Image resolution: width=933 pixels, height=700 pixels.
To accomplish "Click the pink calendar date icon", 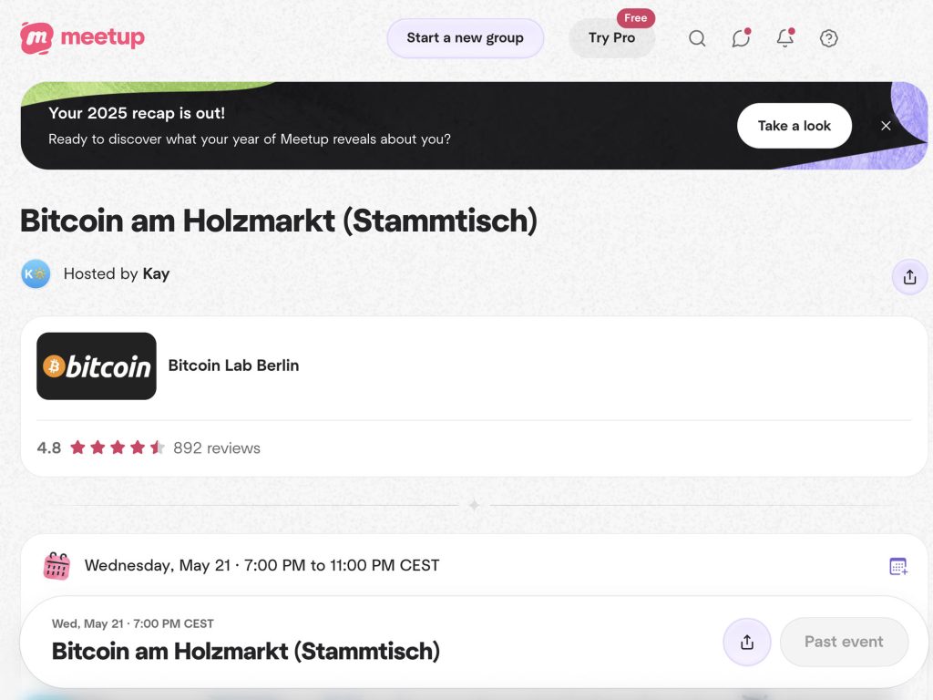I will 56,565.
